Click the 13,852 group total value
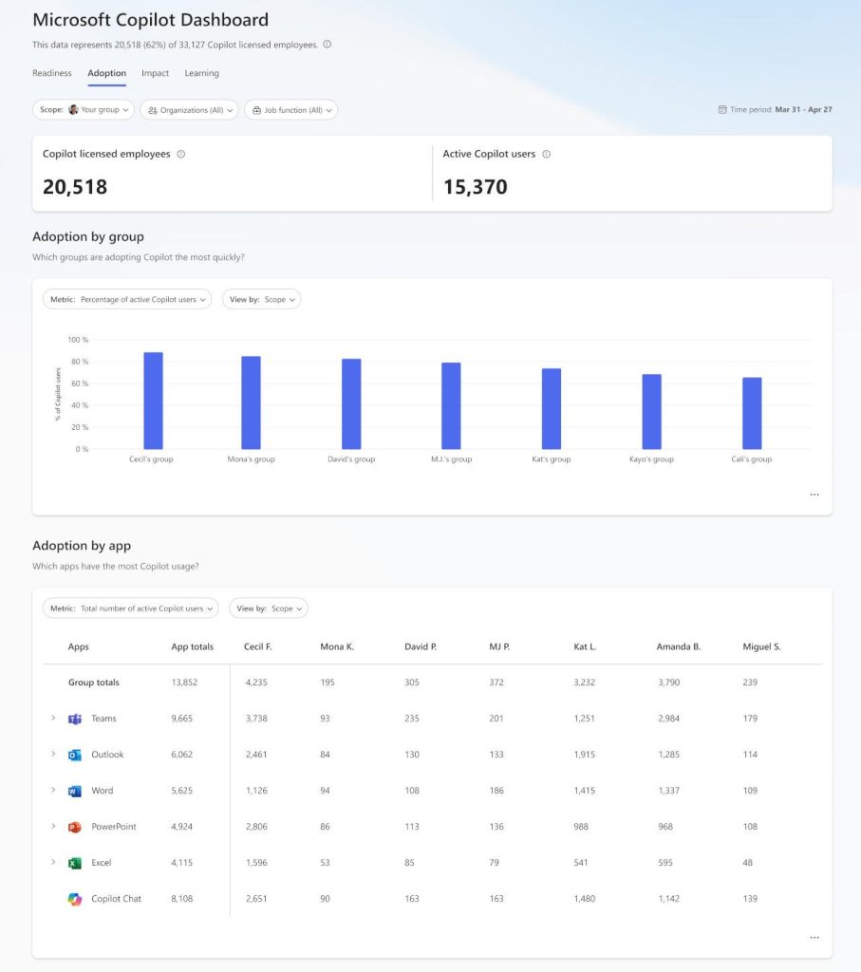861x972 pixels. 184,682
